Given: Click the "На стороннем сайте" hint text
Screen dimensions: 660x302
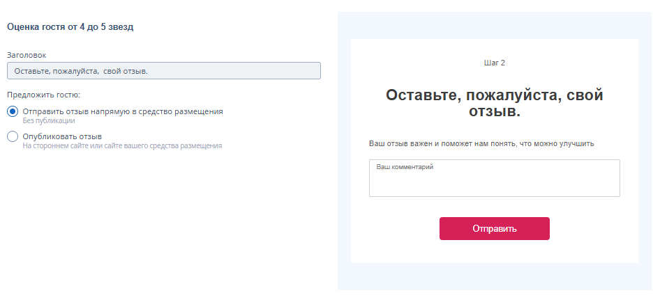Looking at the screenshot, I should click(x=122, y=146).
